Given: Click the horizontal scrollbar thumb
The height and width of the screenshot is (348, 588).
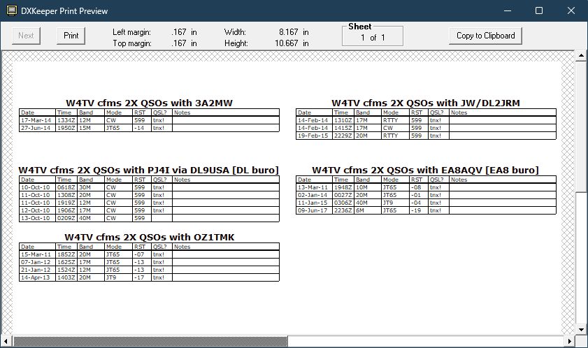Looking at the screenshot, I should tap(150, 341).
